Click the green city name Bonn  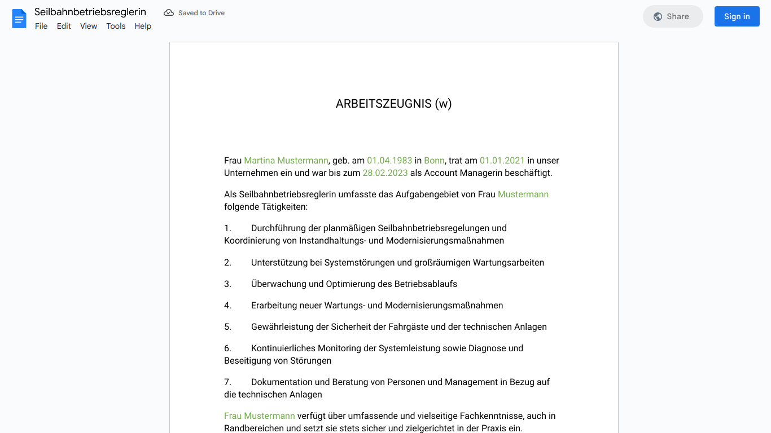434,161
